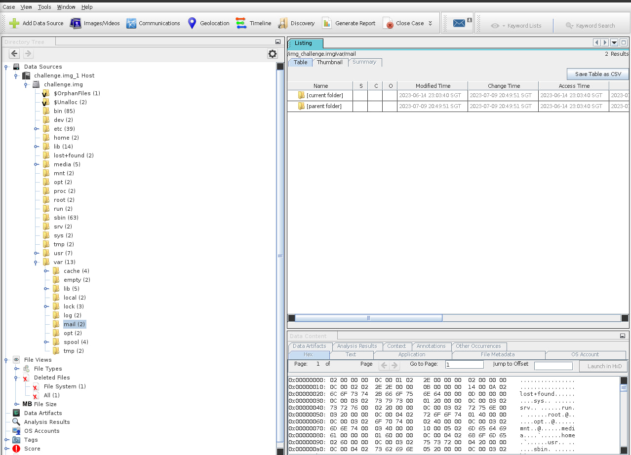Expand the etc folder node
The image size is (631, 455).
pos(36,129)
